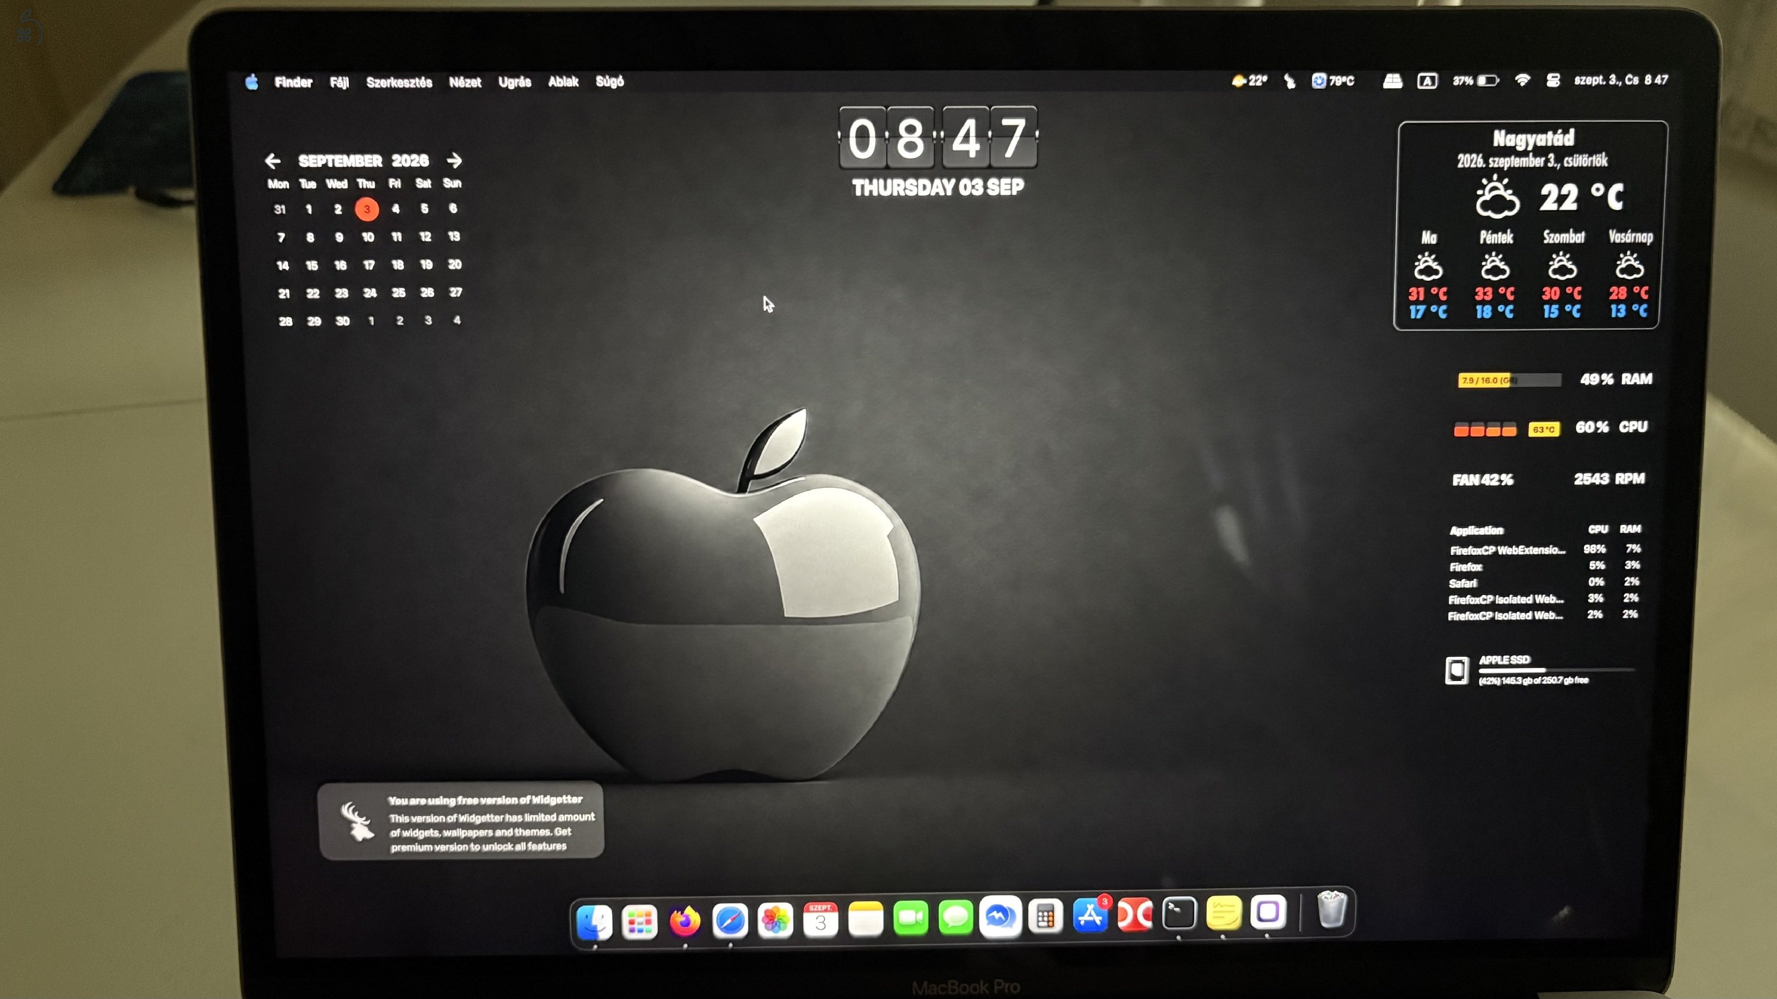
Task: Click the Safari process row
Action: click(x=1544, y=583)
